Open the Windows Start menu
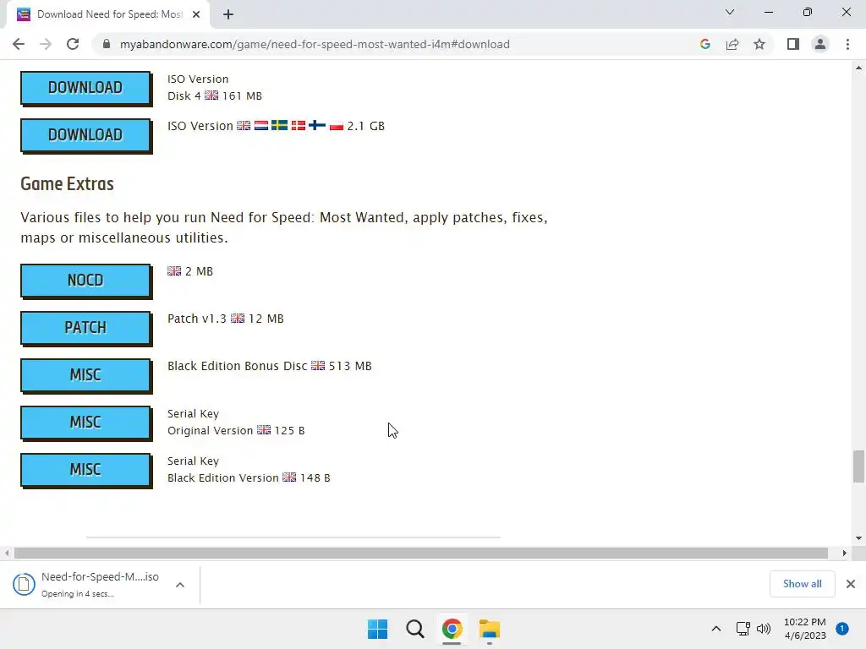Image resolution: width=866 pixels, height=649 pixels. point(378,629)
